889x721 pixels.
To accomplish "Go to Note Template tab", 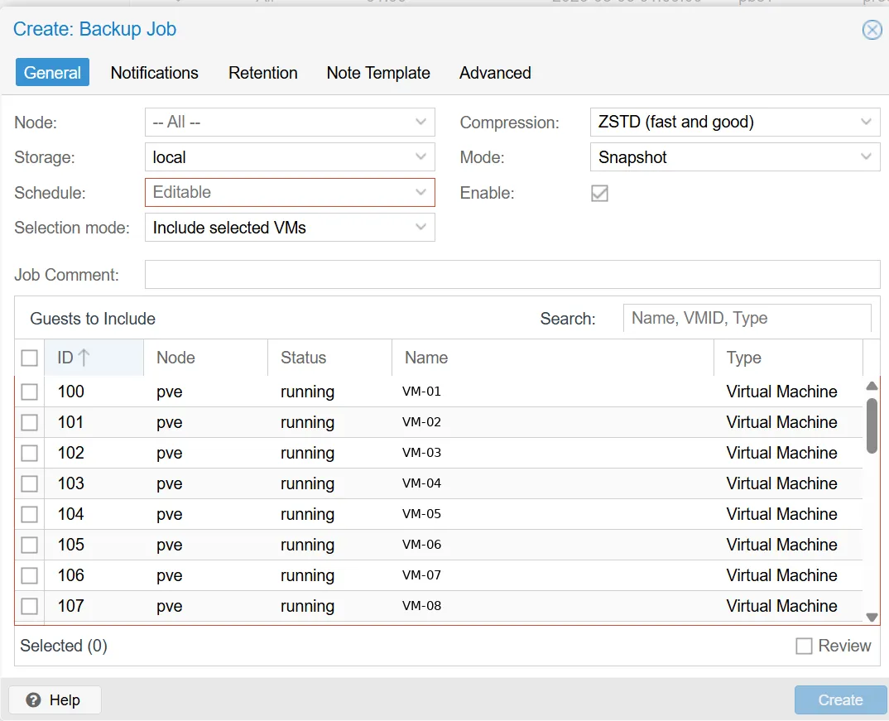I will (378, 73).
